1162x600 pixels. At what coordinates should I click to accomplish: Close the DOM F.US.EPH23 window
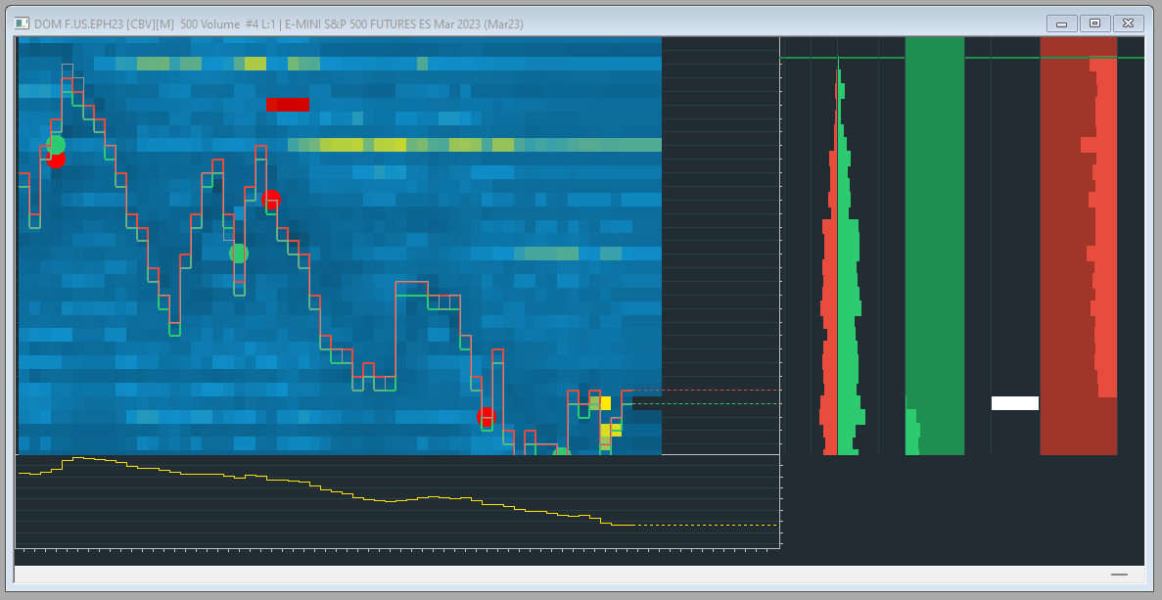(x=1128, y=23)
